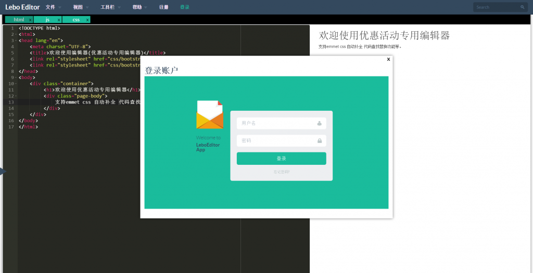Viewport: 533px width, 273px height.
Task: Click the LeboEditor App welcome text
Action: click(x=208, y=147)
